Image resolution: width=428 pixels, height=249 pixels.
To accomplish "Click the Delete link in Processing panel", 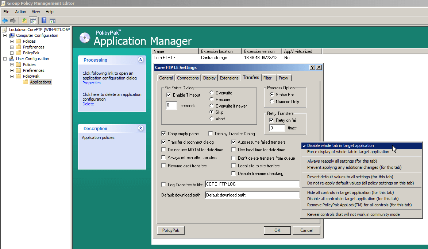I will click(x=88, y=104).
